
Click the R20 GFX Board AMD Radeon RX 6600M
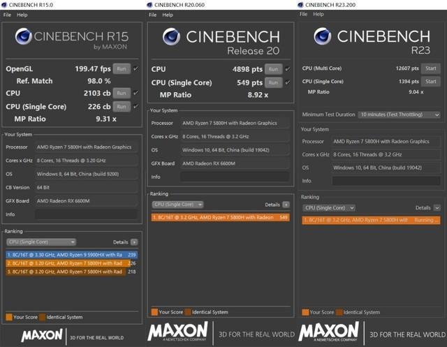click(235, 163)
